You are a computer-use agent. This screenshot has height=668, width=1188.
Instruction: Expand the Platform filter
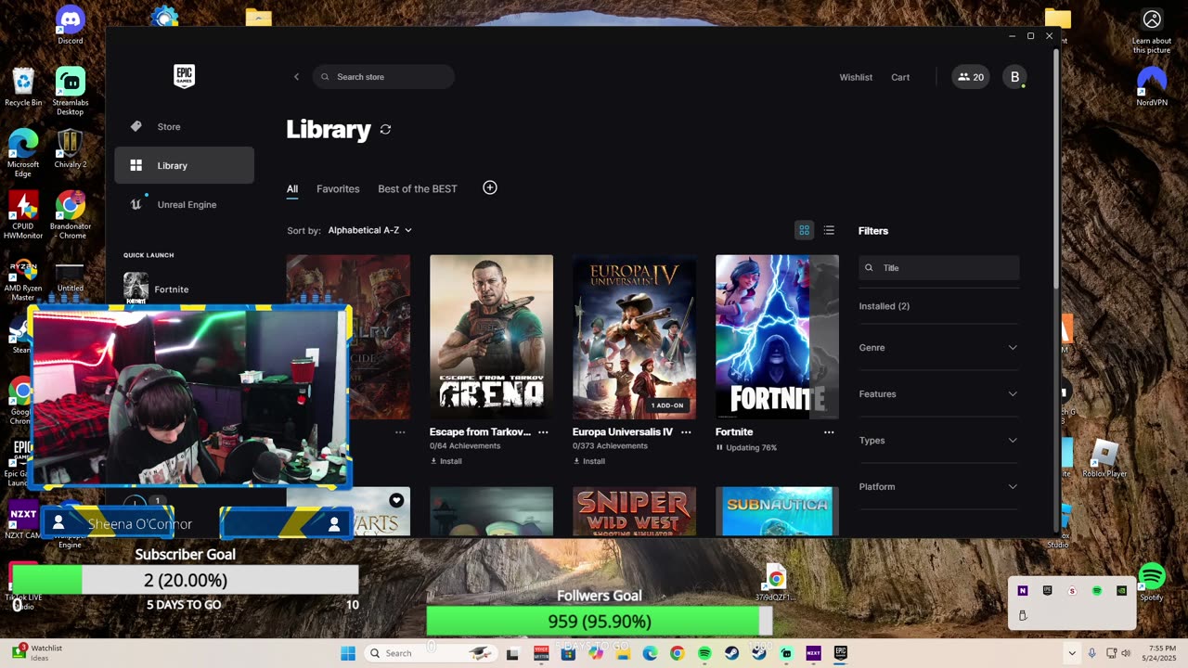coord(938,486)
